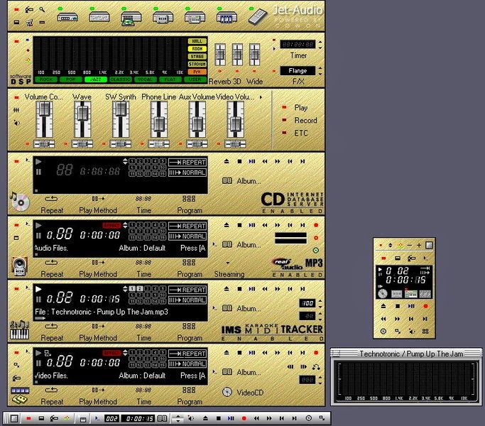The height and width of the screenshot is (426, 485).
Task: Skip to next track in MIDI player panel
Action: [303, 289]
